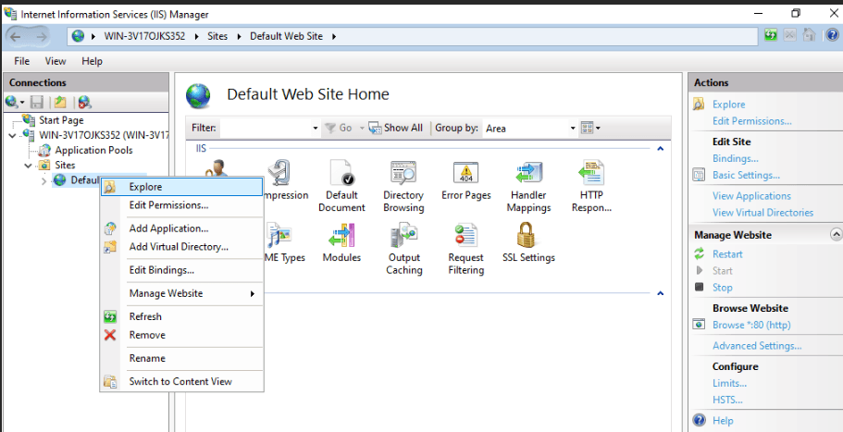Image resolution: width=843 pixels, height=432 pixels.
Task: Choose Switch to Content View
Action: [181, 381]
